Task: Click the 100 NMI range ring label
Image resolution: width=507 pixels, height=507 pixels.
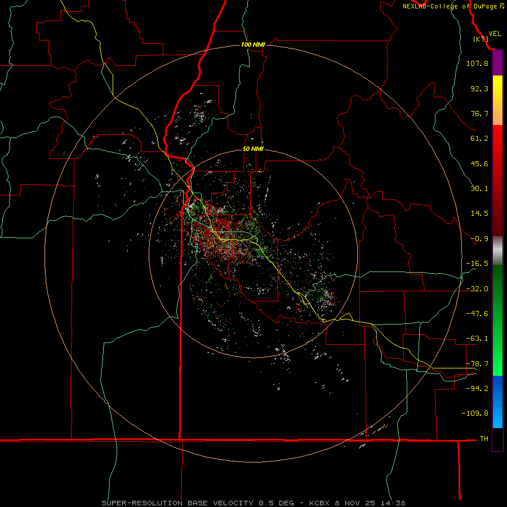Action: tap(253, 45)
